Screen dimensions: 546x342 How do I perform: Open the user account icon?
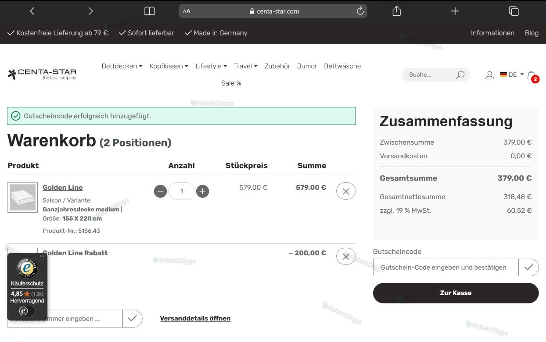pos(489,75)
